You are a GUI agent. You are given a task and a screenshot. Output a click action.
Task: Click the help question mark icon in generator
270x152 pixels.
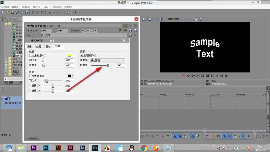[x=120, y=30]
